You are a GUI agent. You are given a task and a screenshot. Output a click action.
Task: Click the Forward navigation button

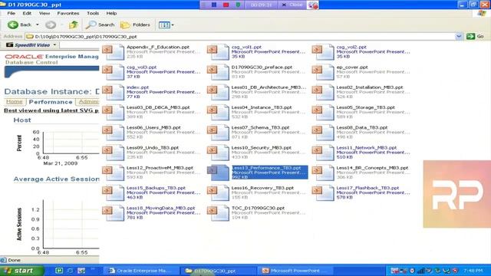click(x=51, y=25)
